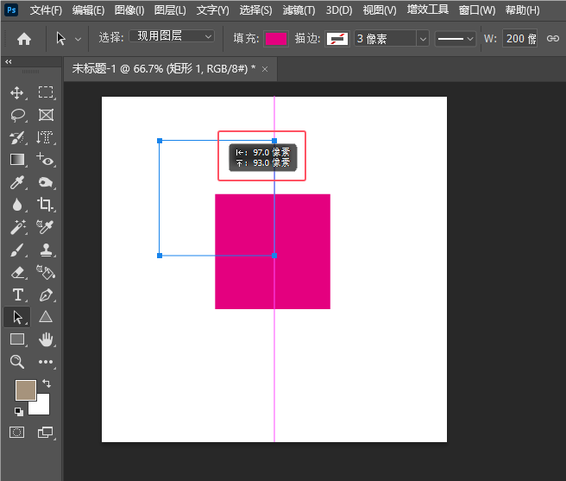Pick the Crop tool
The image size is (566, 481).
(x=46, y=205)
